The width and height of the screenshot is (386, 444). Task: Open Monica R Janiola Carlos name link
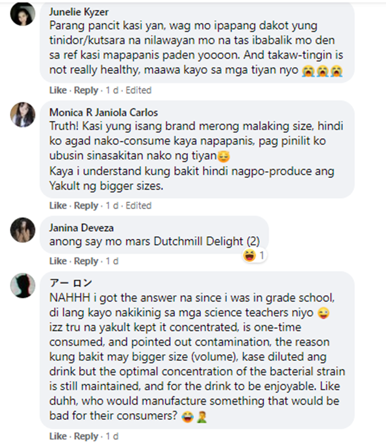[103, 112]
